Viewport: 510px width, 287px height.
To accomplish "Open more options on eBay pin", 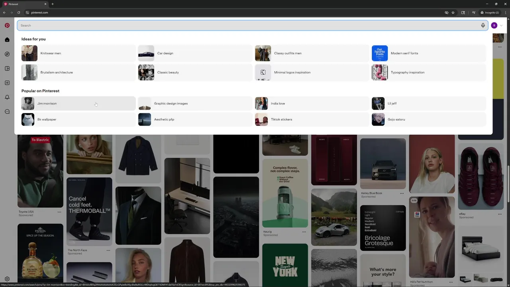I will 500,214.
